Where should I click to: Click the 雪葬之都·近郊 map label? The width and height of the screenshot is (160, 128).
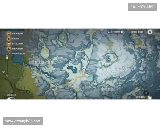point(43,63)
